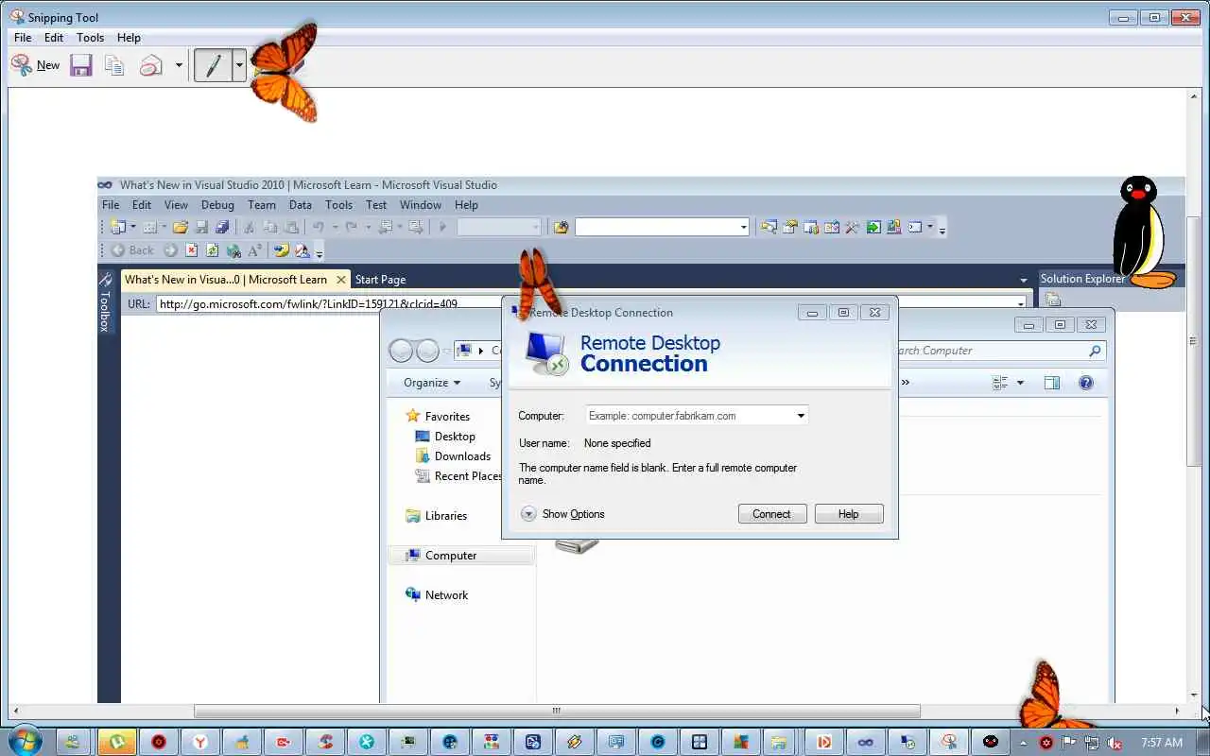This screenshot has height=756, width=1210.
Task: Select Recent Places in Explorer sidebar
Action: point(458,476)
